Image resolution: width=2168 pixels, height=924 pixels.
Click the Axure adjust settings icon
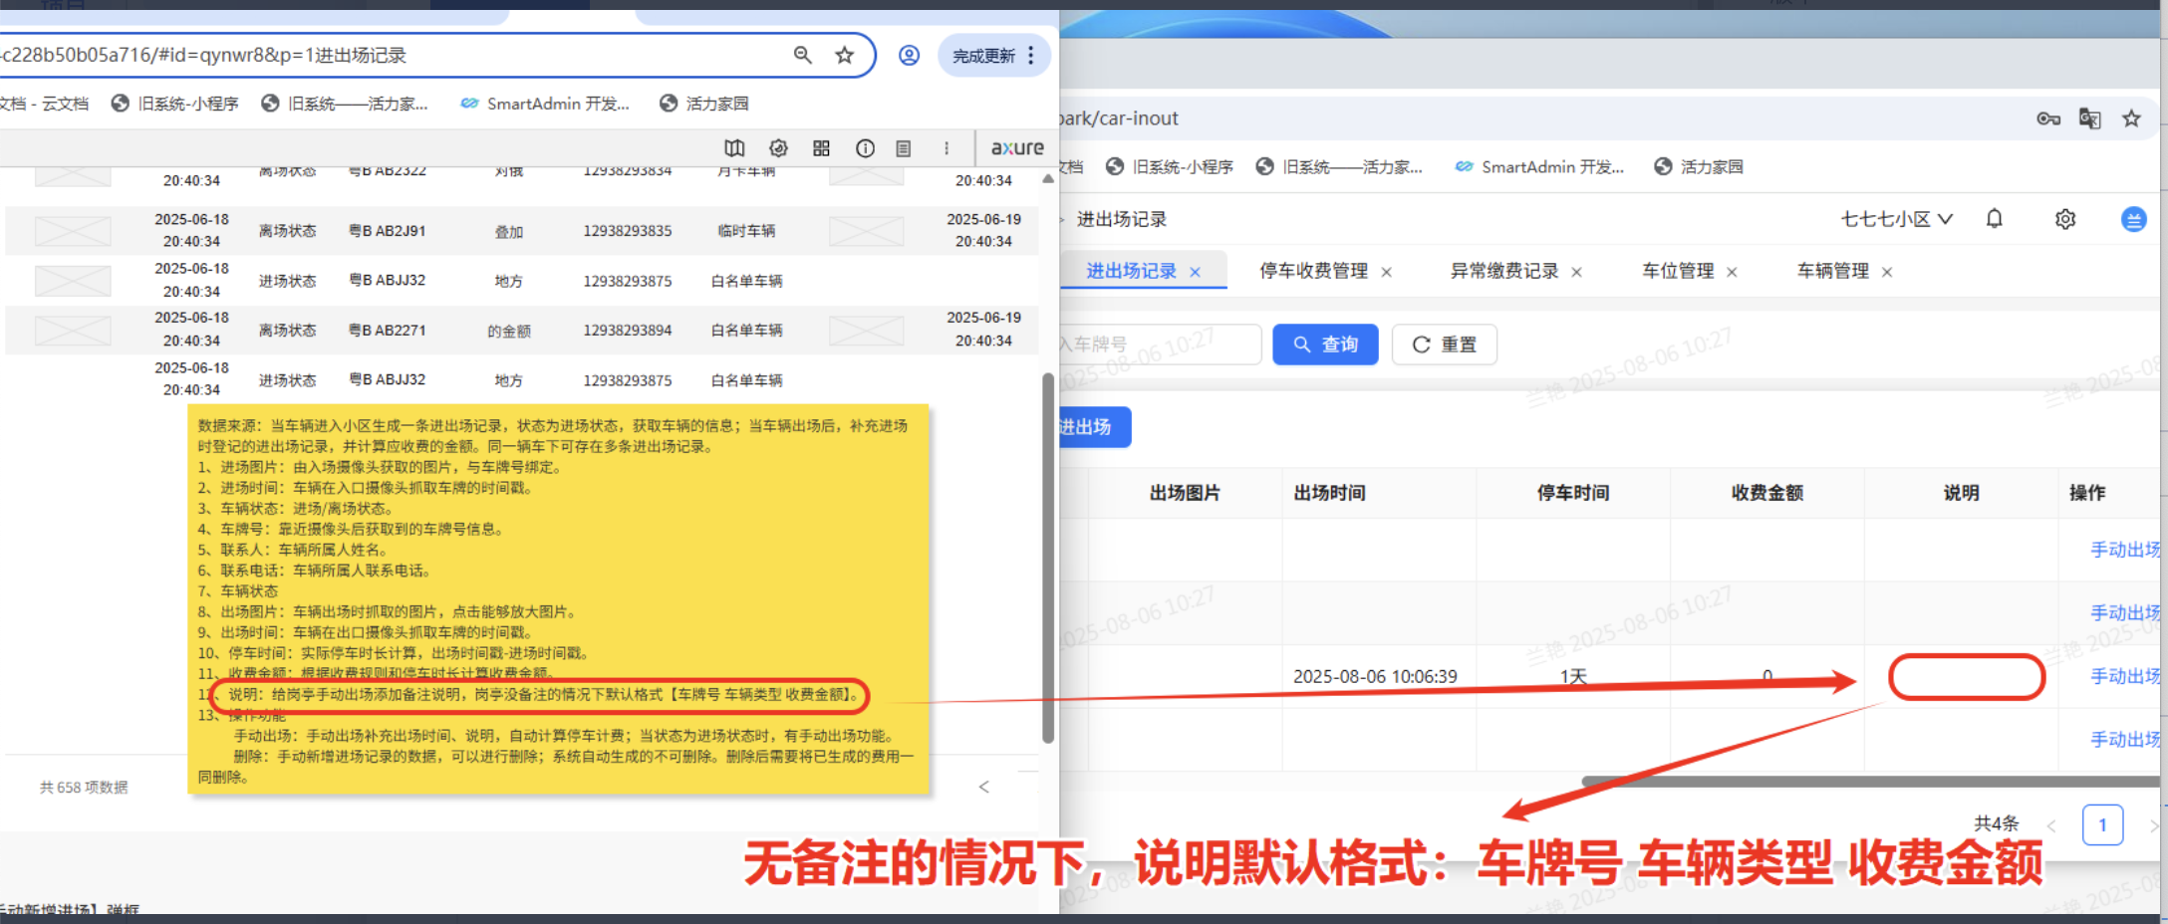778,147
